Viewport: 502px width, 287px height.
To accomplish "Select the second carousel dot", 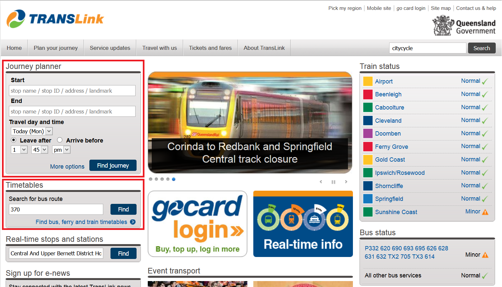I will [x=156, y=179].
